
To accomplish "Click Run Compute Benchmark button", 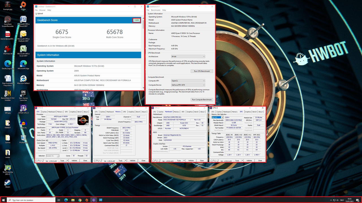I will (202, 100).
